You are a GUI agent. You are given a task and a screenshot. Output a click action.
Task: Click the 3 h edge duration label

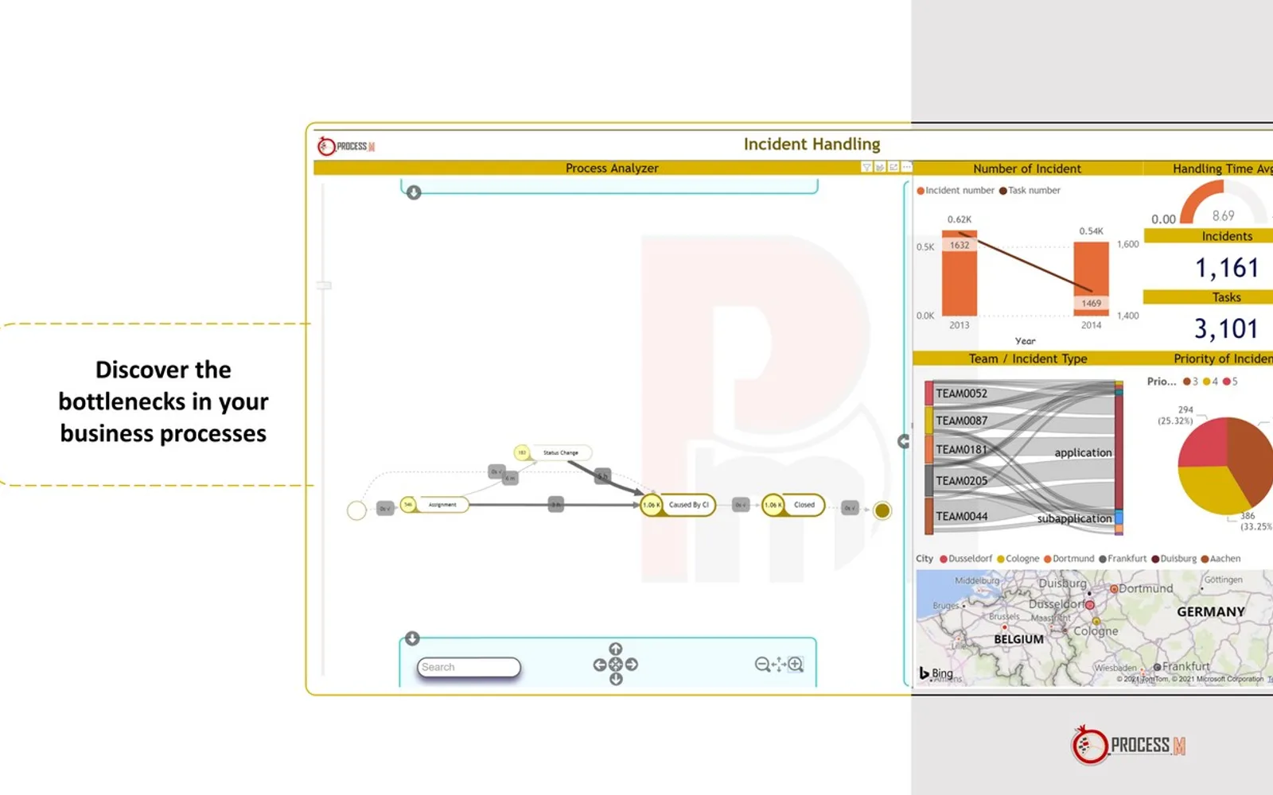(556, 504)
